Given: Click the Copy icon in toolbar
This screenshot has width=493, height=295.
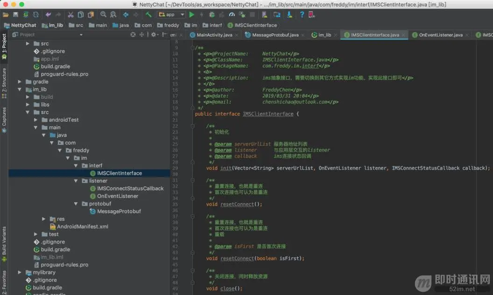Looking at the screenshot, I should [81, 14].
